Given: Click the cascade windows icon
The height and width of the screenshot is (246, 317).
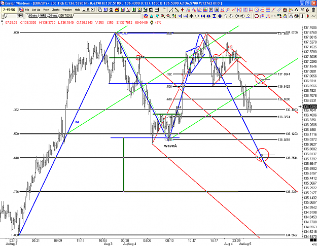Looking at the screenshot, I should 100,10.
